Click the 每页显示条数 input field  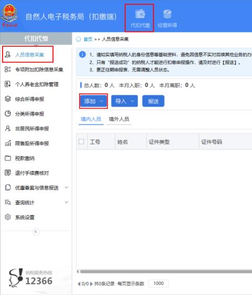click(x=159, y=283)
